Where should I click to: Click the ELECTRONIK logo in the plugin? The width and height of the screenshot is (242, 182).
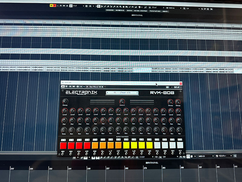click(81, 93)
